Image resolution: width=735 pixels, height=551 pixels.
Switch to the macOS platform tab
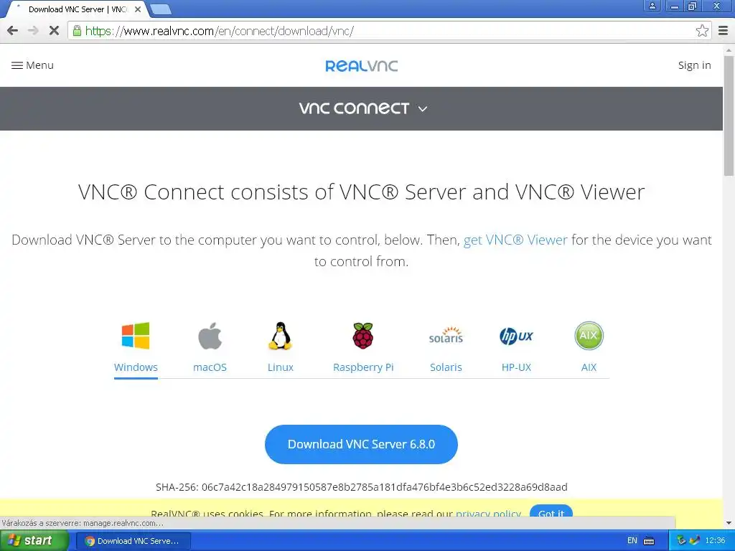pos(210,367)
